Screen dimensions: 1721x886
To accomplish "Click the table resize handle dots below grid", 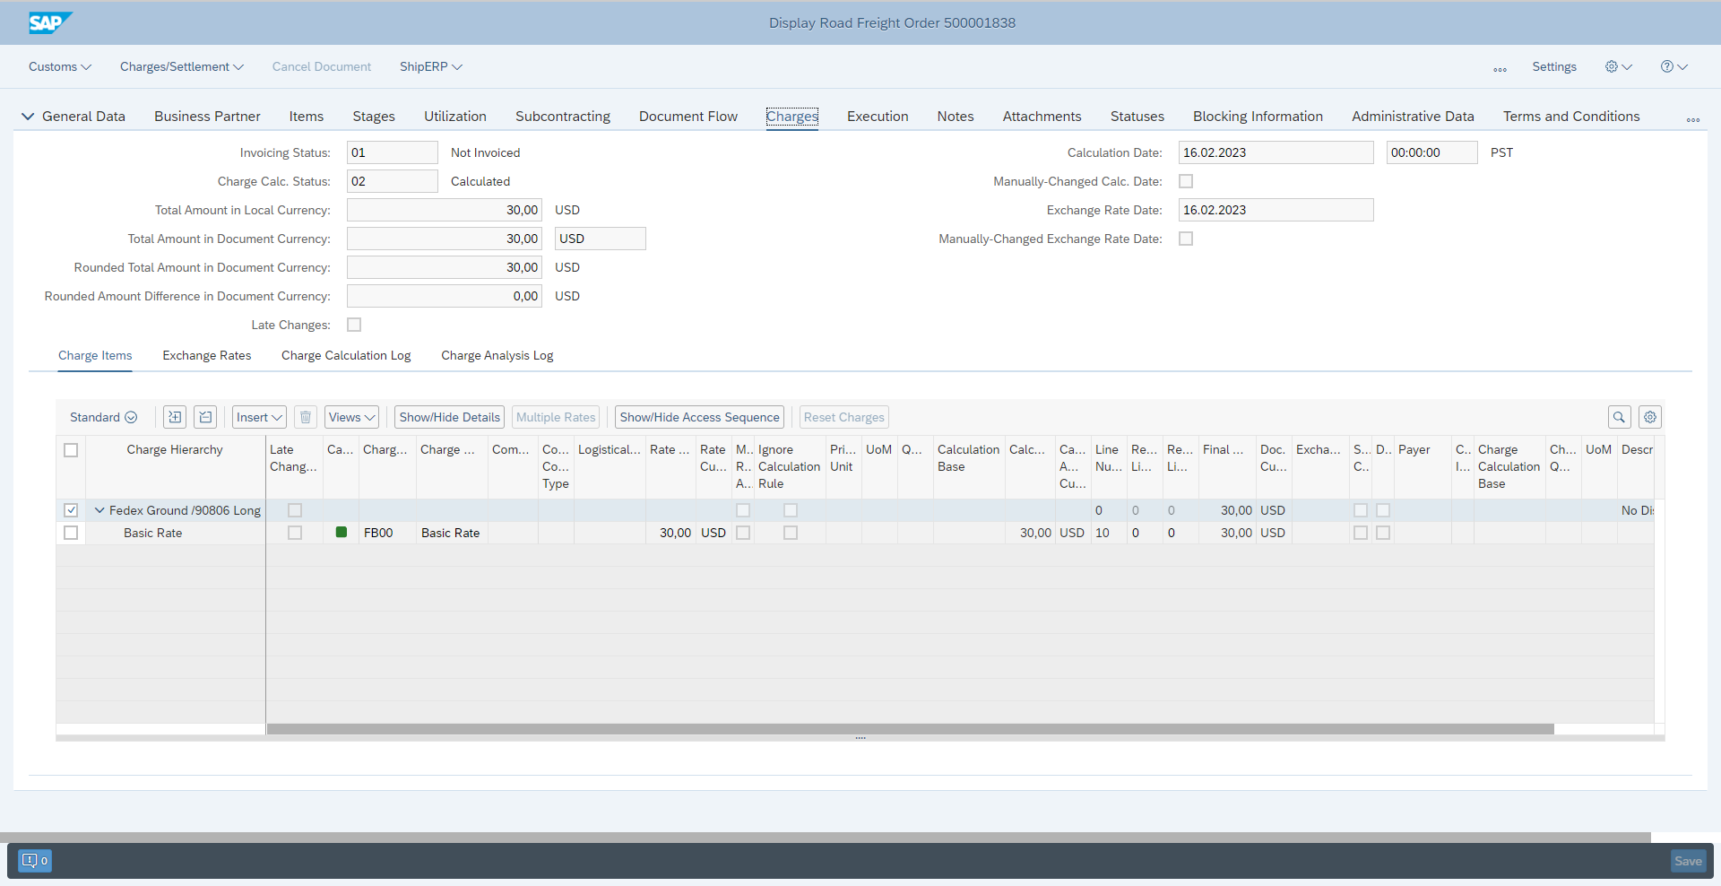I will click(860, 738).
